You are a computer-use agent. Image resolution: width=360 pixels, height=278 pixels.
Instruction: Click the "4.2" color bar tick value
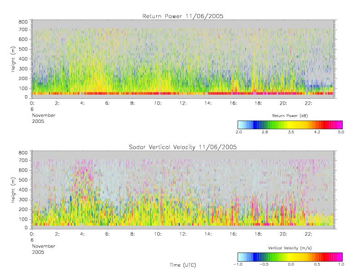point(317,132)
